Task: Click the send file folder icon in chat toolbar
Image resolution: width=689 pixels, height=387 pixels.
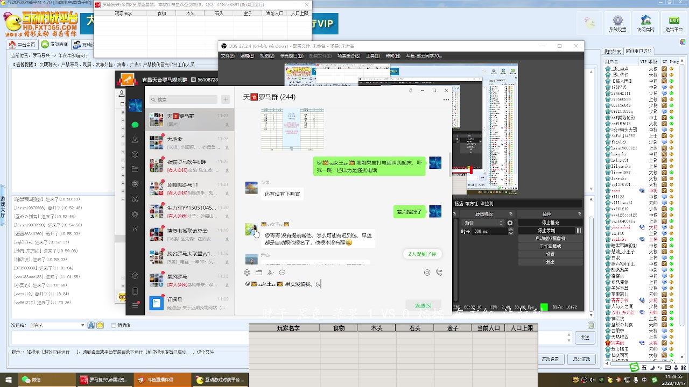Action: tap(259, 273)
